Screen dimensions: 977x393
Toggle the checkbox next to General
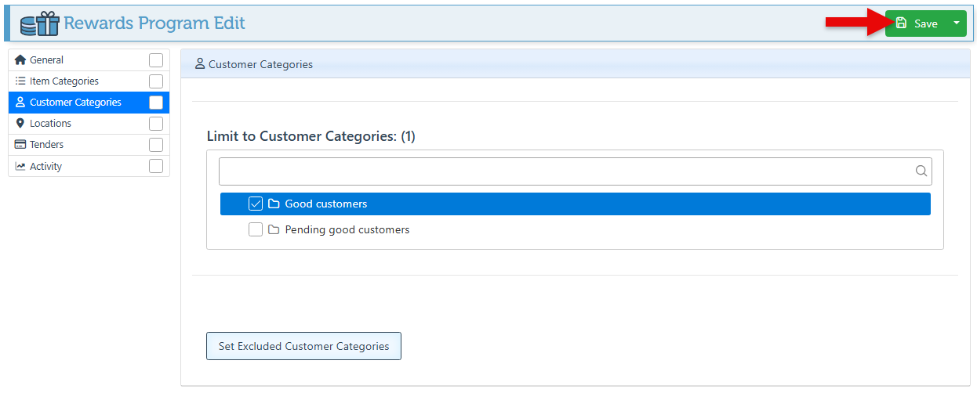click(x=156, y=60)
